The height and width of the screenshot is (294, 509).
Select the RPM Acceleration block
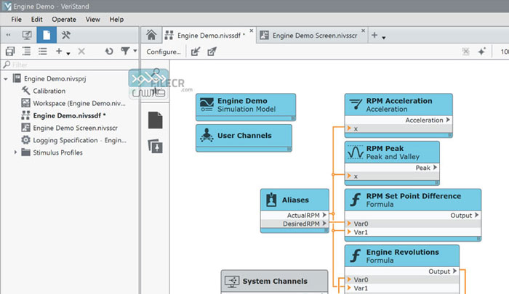tap(398, 105)
